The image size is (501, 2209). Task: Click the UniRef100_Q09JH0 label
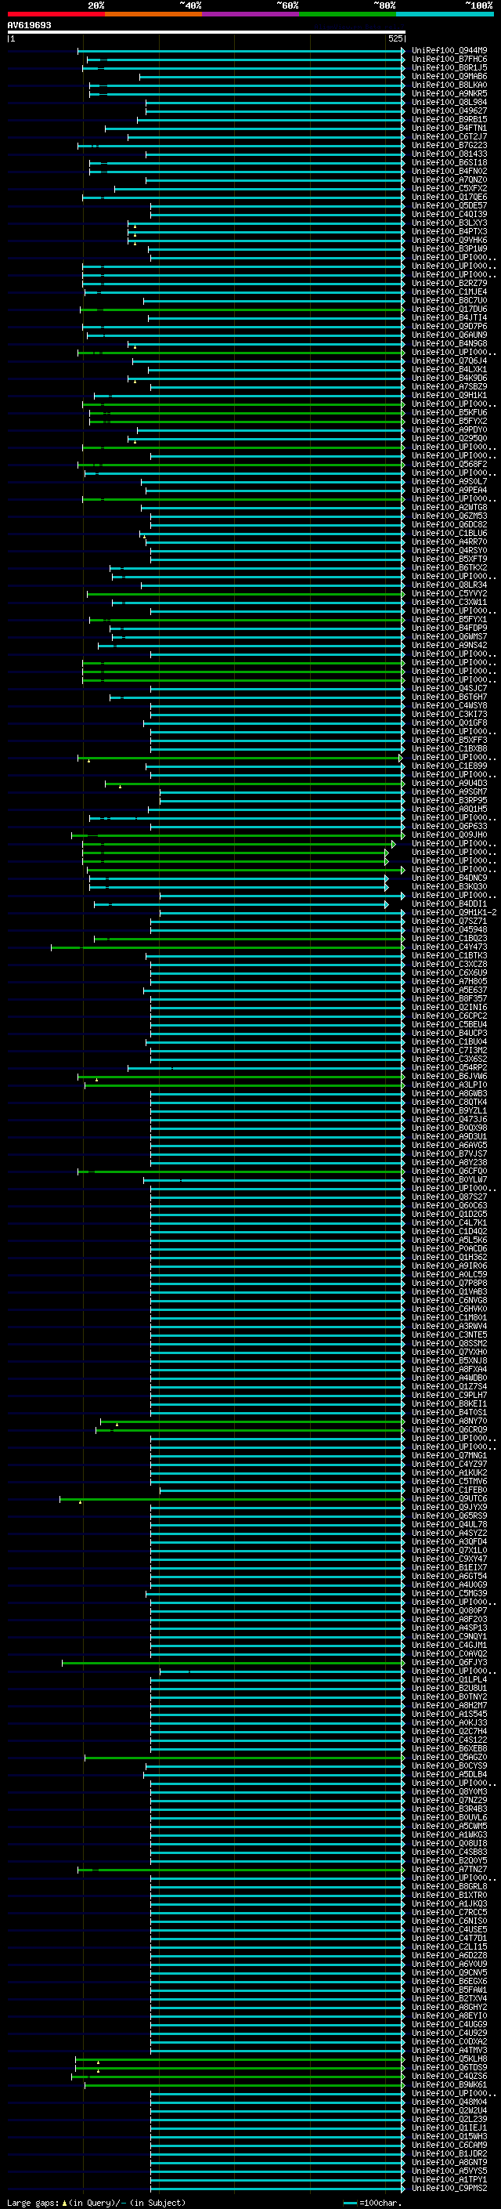coord(449,835)
